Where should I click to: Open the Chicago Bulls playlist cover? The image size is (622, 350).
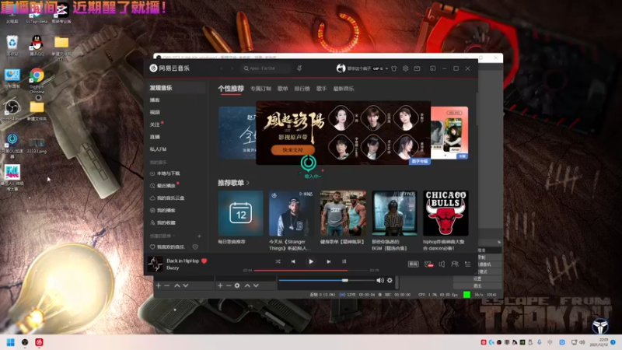click(x=446, y=213)
